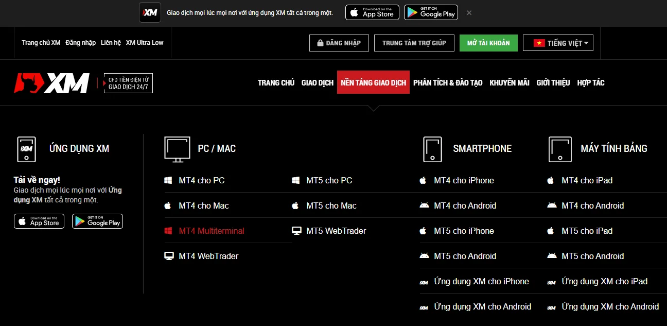Image resolution: width=667 pixels, height=326 pixels.
Task: Click the XM app icon in top banner
Action: coord(150,12)
